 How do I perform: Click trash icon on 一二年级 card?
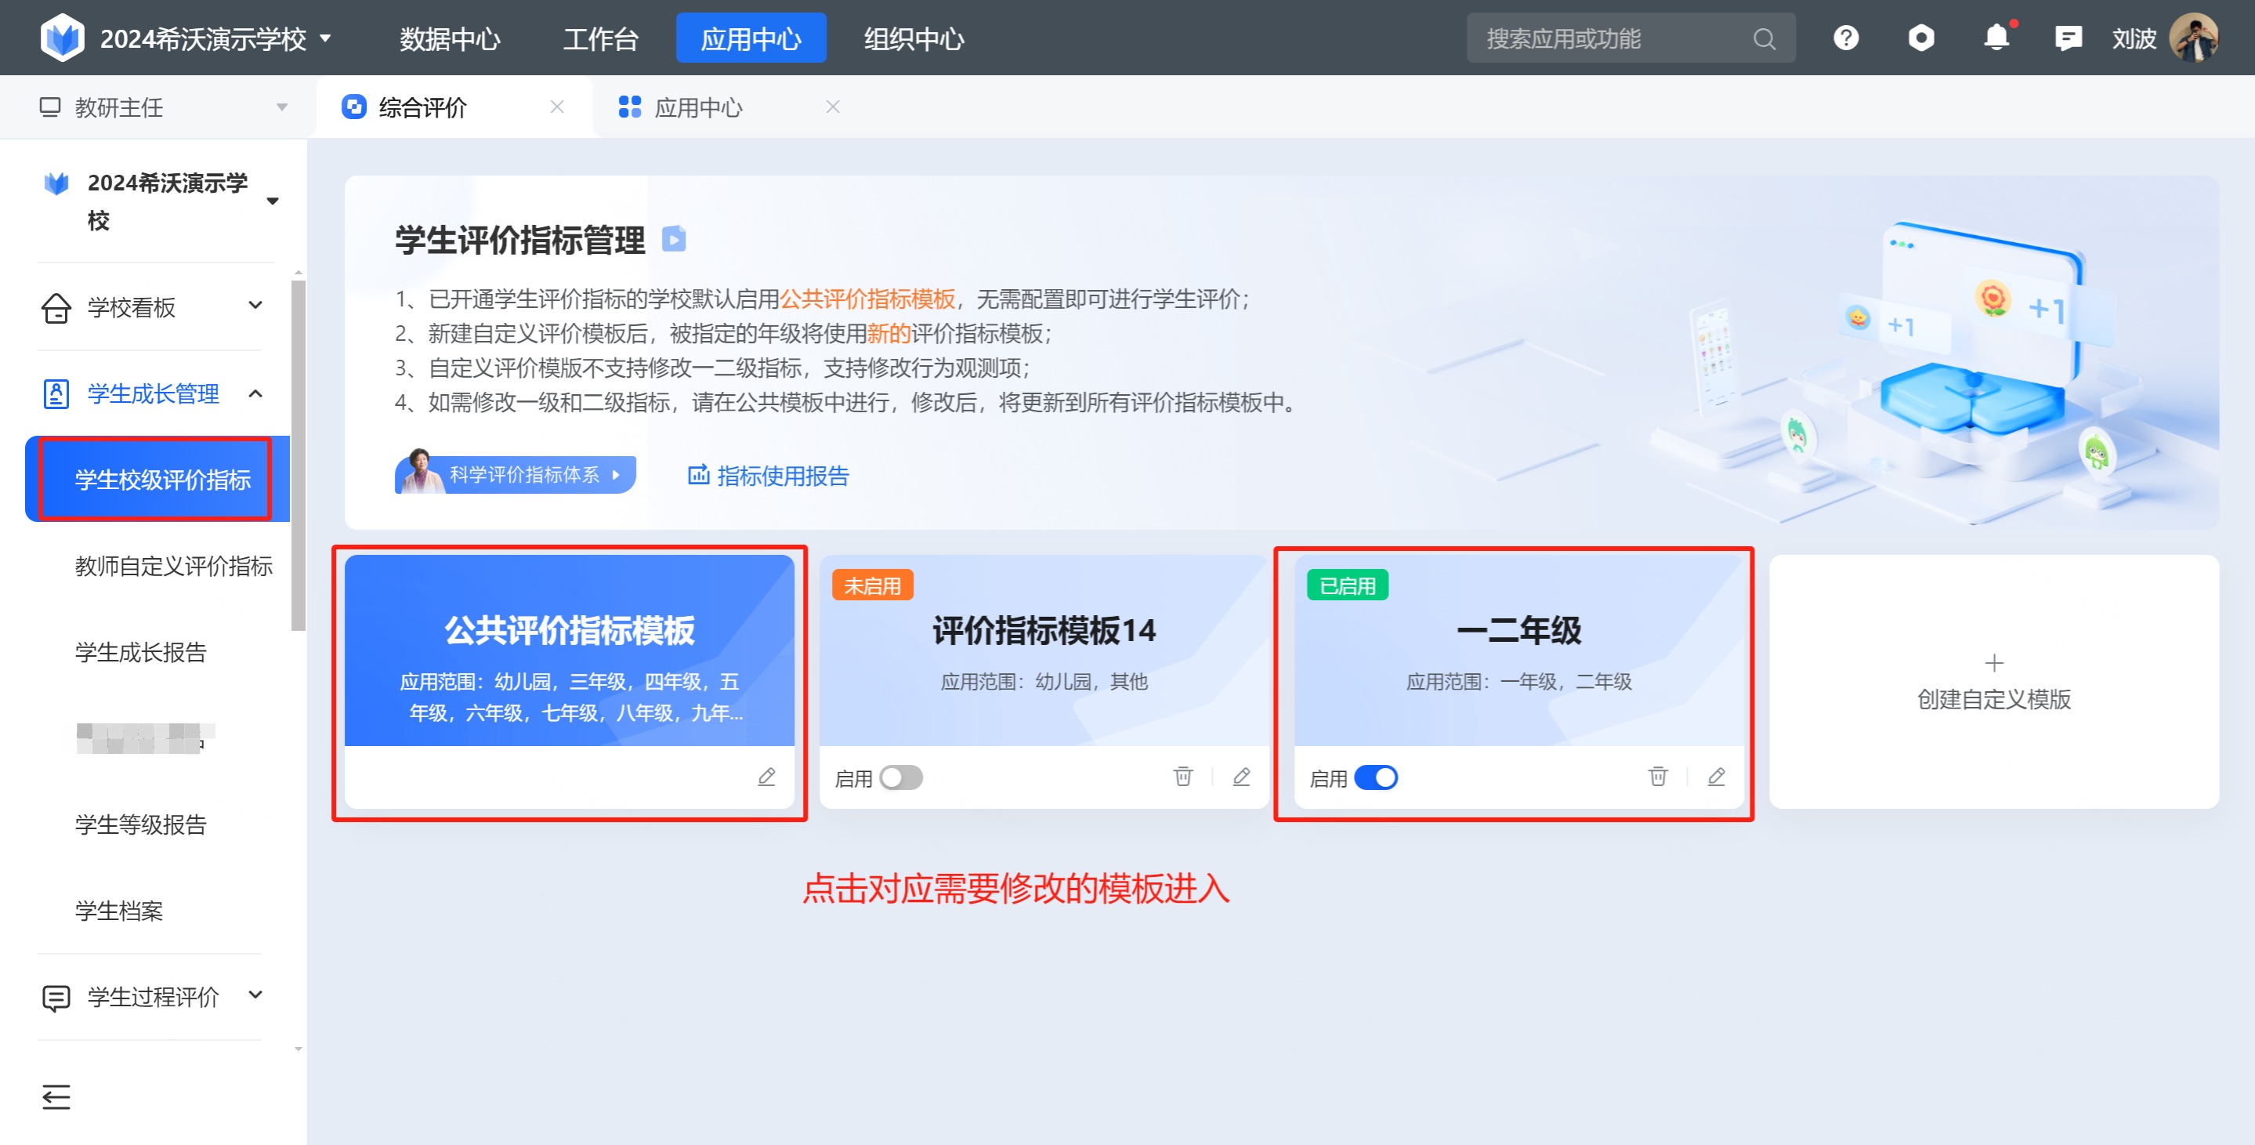pos(1657,777)
